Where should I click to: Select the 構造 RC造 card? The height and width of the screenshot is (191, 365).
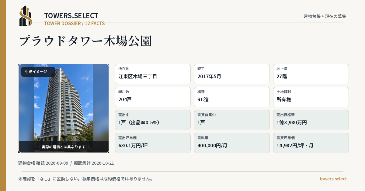(x=232, y=97)
